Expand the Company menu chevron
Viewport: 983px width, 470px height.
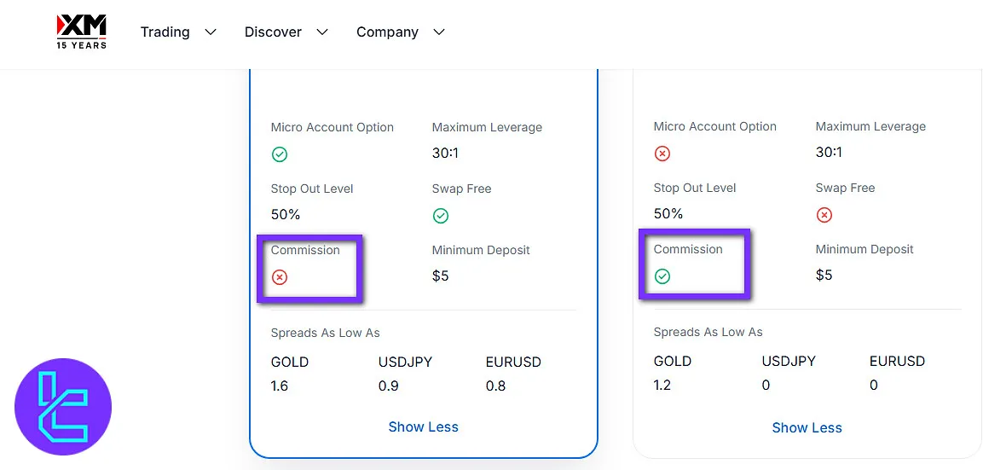point(439,32)
